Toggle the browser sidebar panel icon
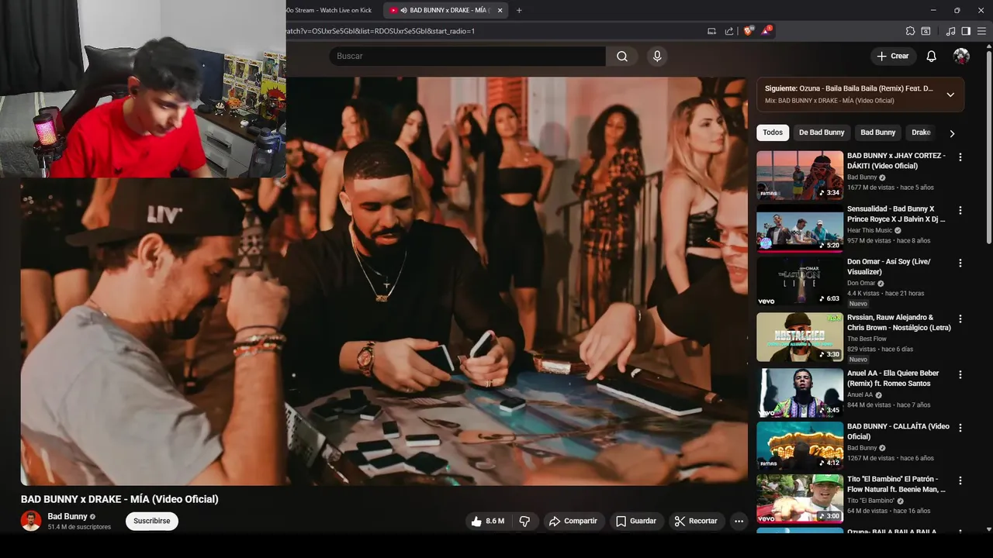This screenshot has width=993, height=558. coord(966,31)
